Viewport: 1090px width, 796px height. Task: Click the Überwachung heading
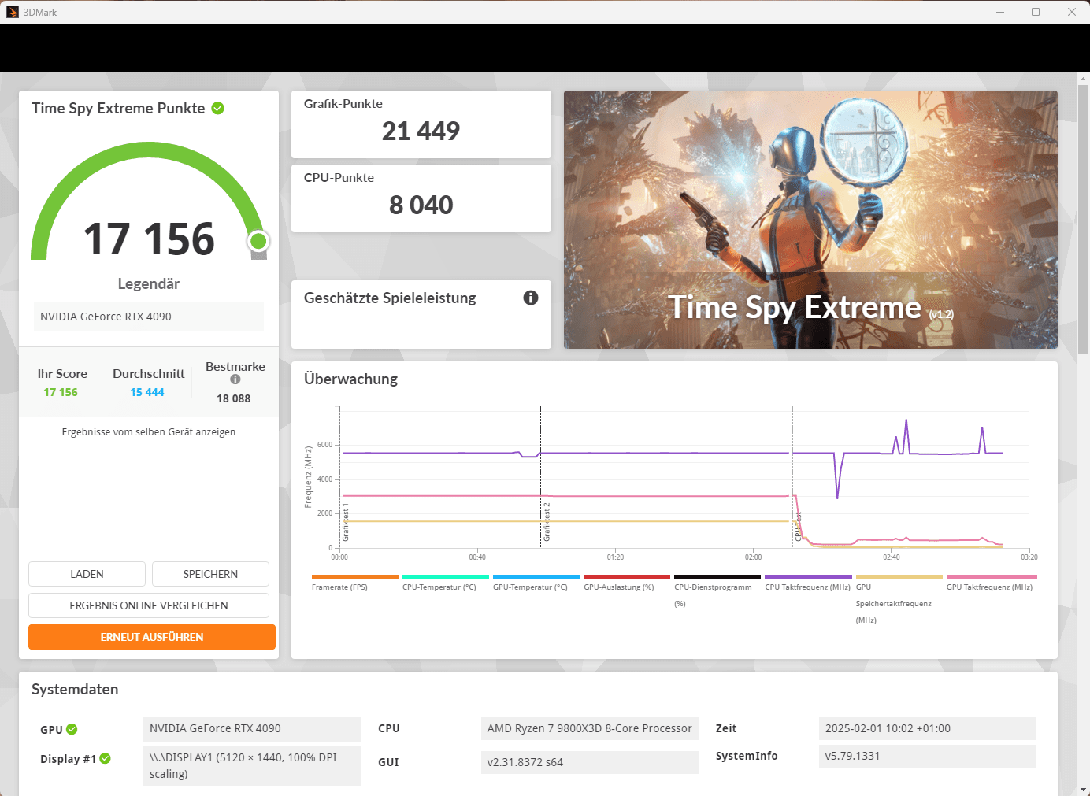350,379
